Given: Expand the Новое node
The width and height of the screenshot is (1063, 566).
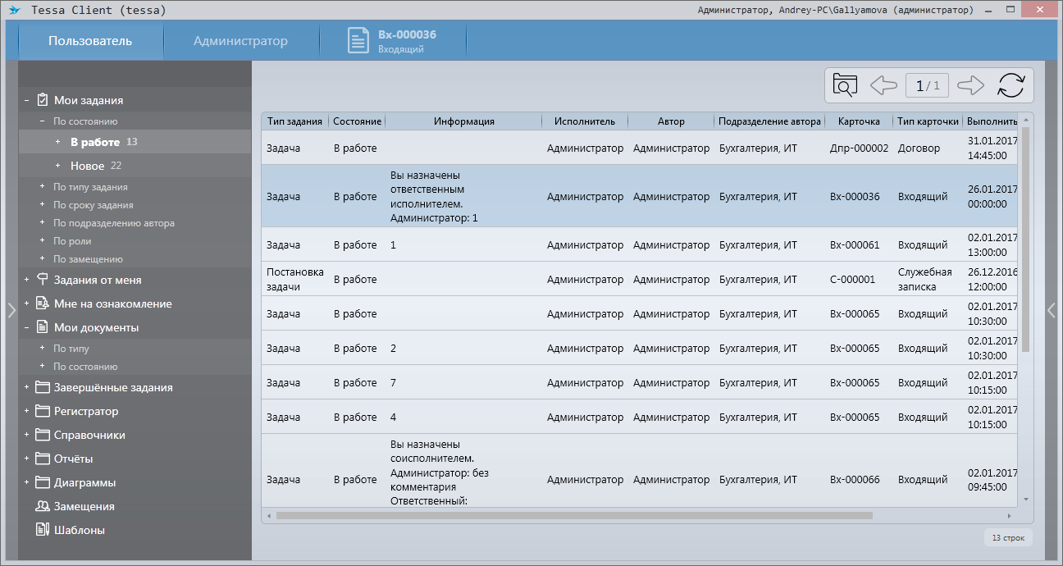Looking at the screenshot, I should point(57,166).
